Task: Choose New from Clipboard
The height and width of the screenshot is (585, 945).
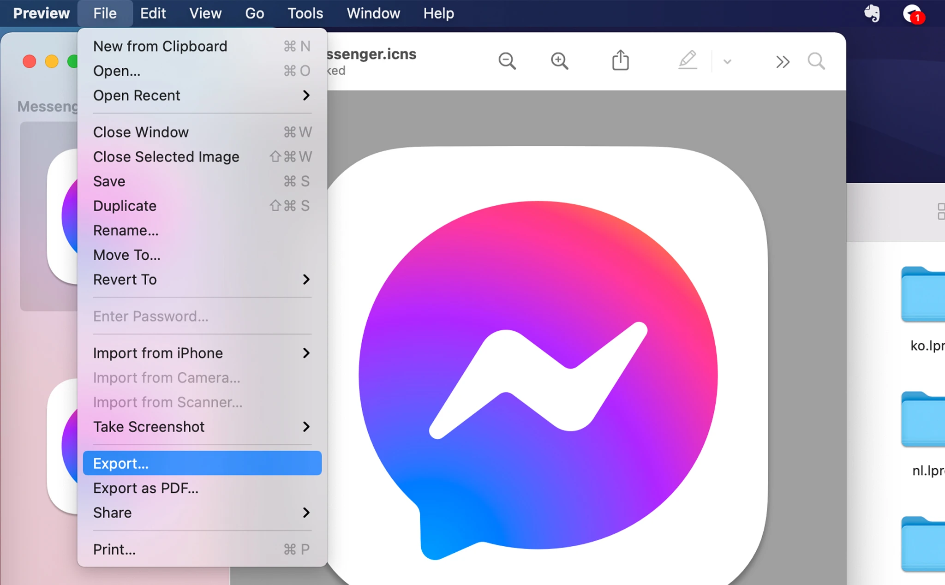Action: [202, 46]
